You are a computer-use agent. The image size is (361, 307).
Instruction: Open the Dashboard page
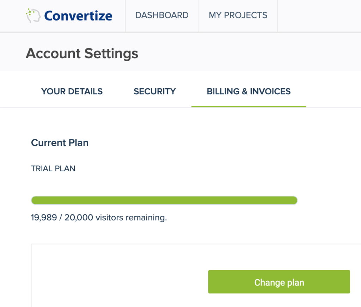(x=162, y=15)
